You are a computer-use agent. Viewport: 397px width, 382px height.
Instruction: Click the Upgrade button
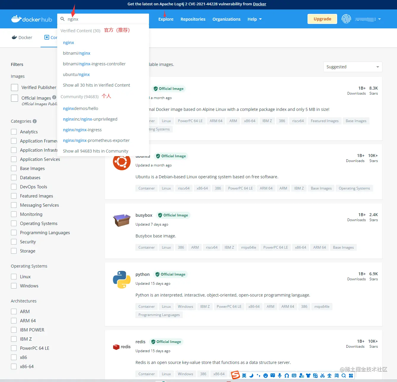(x=322, y=19)
